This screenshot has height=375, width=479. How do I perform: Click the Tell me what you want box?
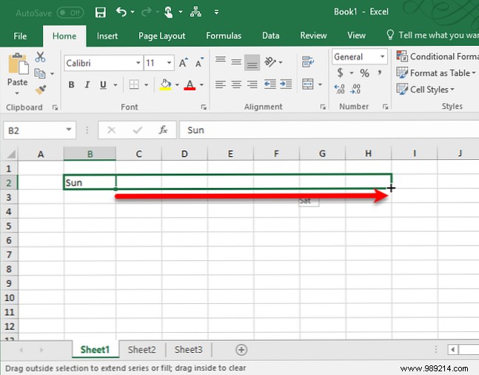click(432, 35)
